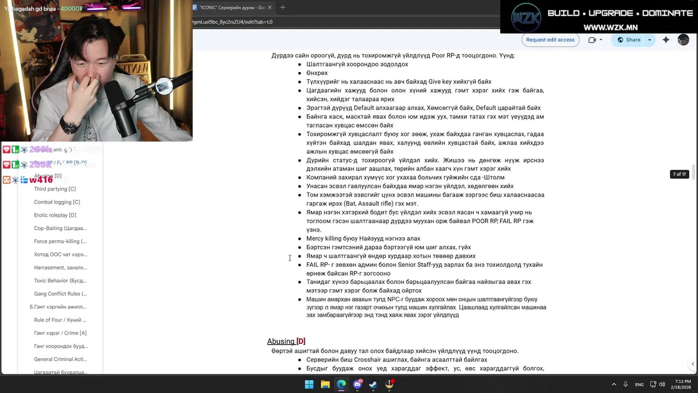Open Discord from the taskbar
The width and height of the screenshot is (698, 393).
pyautogui.click(x=358, y=384)
